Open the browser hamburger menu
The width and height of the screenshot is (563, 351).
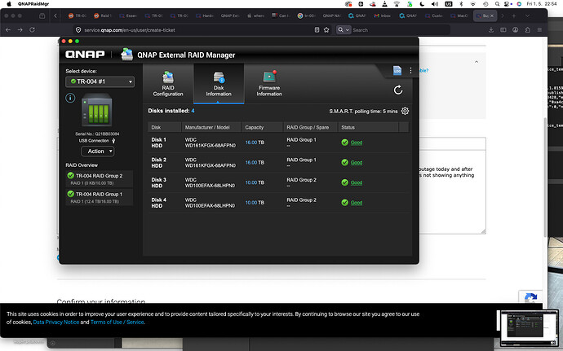coord(539,30)
